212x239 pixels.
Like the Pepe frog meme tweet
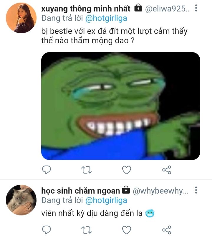tap(127, 170)
